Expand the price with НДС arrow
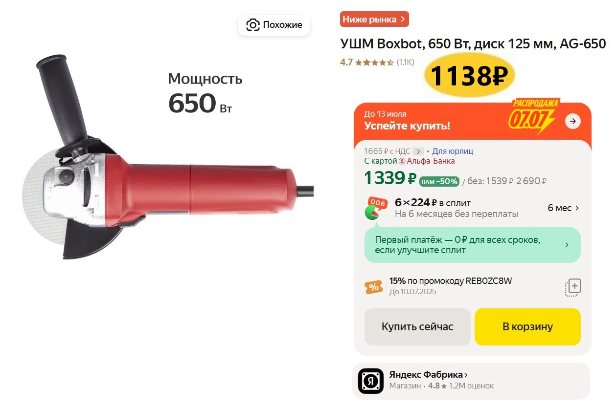The image size is (616, 408). 418,151
